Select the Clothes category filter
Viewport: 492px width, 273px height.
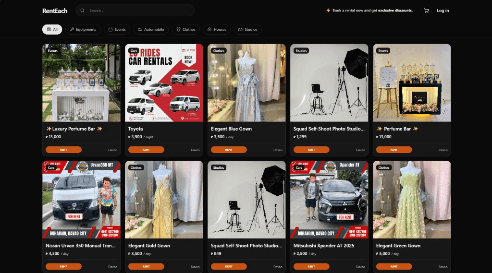(186, 29)
